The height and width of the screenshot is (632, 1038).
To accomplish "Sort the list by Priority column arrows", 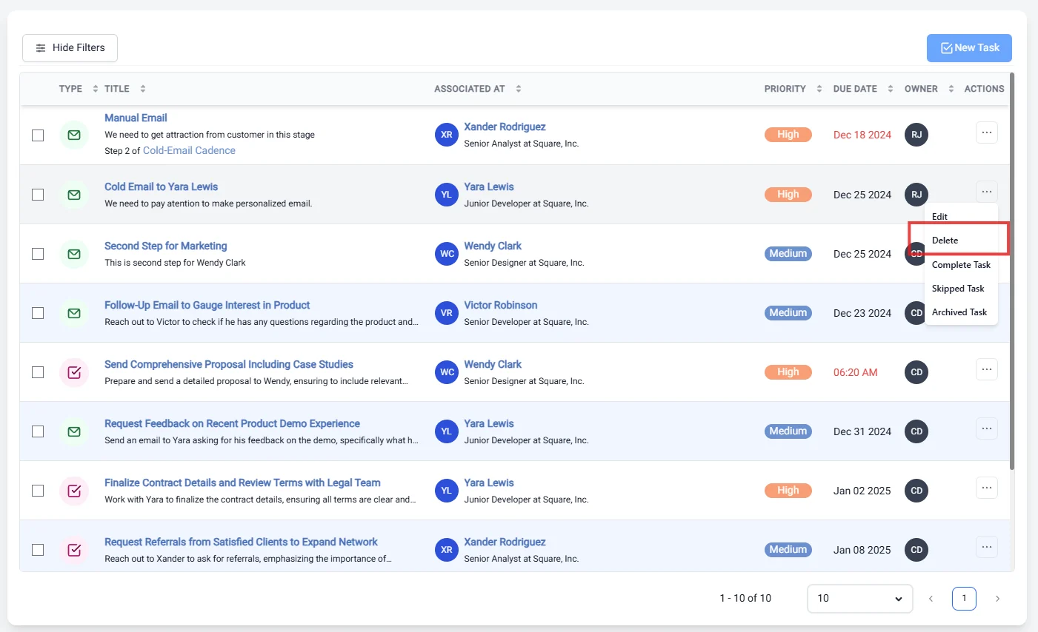I will pos(819,89).
